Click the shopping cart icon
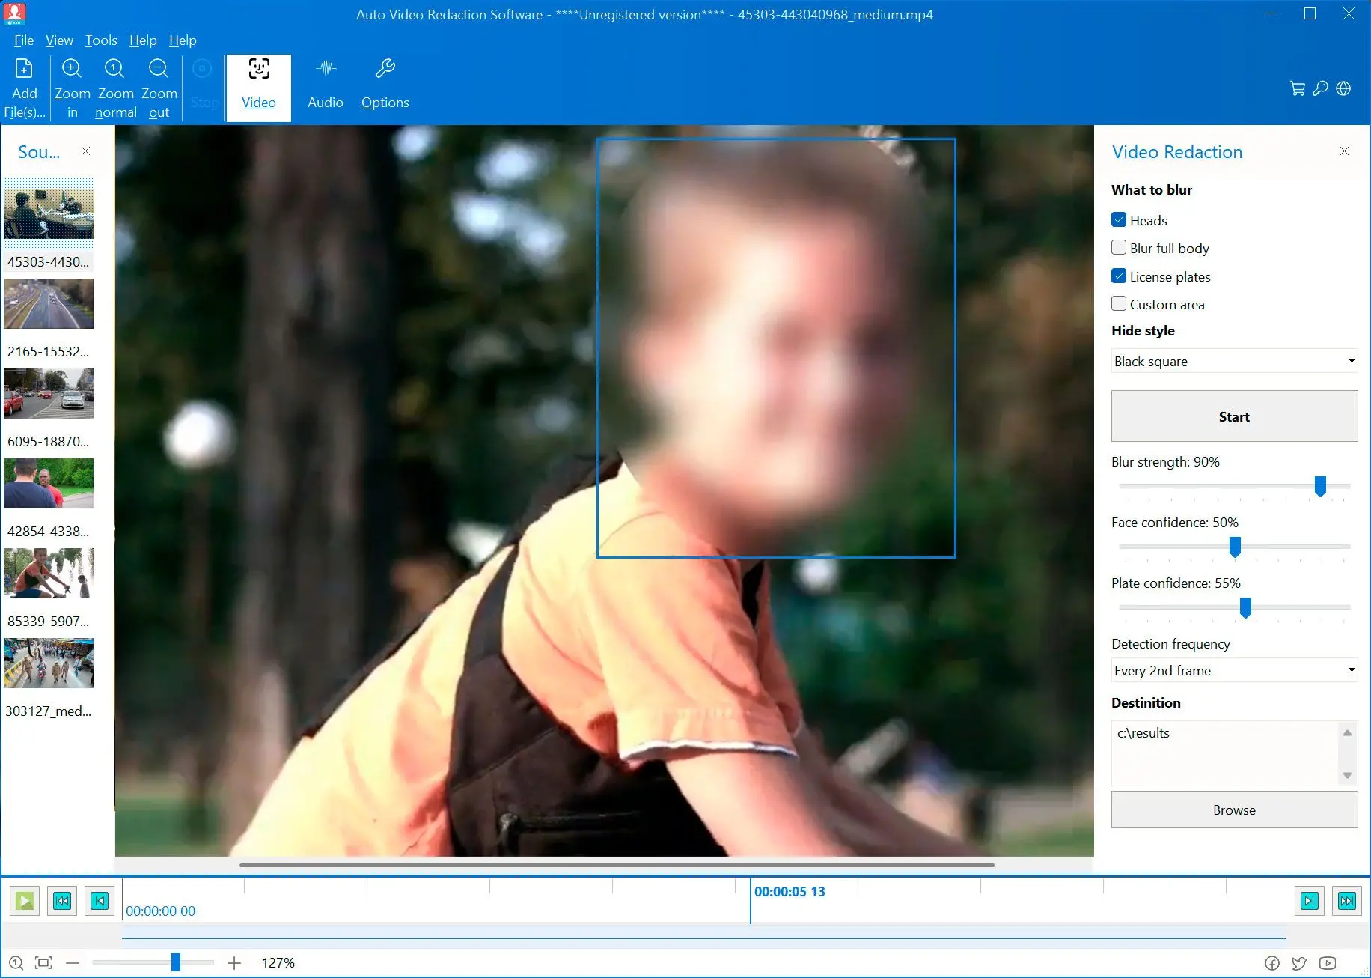The image size is (1371, 978). coord(1298,88)
